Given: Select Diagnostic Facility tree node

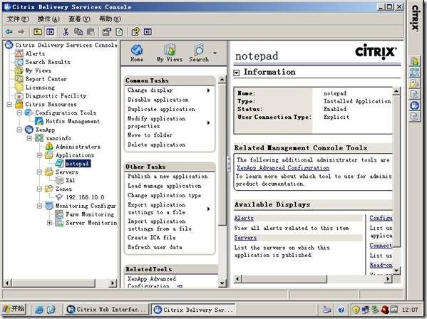Looking at the screenshot, I should pos(56,95).
